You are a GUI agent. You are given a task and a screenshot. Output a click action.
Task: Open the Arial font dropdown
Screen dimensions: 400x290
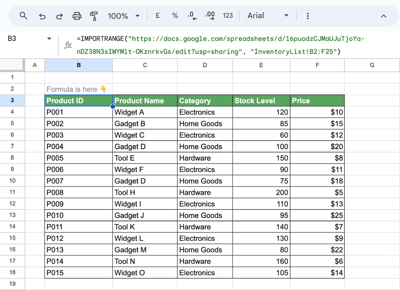268,16
